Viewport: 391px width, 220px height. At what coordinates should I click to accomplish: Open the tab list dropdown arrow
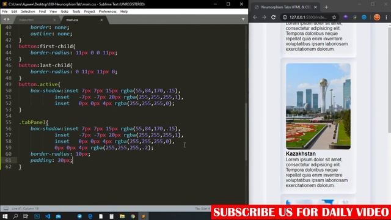pyautogui.click(x=243, y=20)
